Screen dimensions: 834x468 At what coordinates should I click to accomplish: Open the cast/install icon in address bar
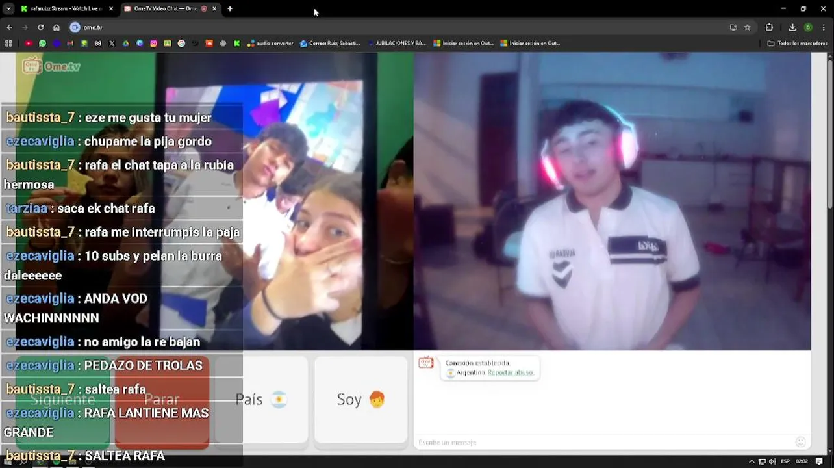(733, 27)
